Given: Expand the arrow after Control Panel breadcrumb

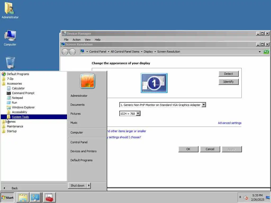Looking at the screenshot, I should (x=109, y=52).
